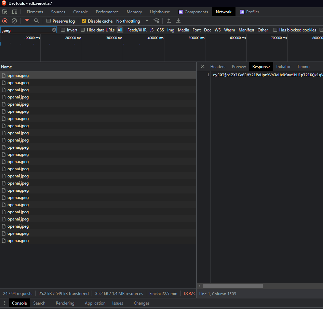Open network conditions wifi icon
The height and width of the screenshot is (309, 323).
pyautogui.click(x=156, y=21)
